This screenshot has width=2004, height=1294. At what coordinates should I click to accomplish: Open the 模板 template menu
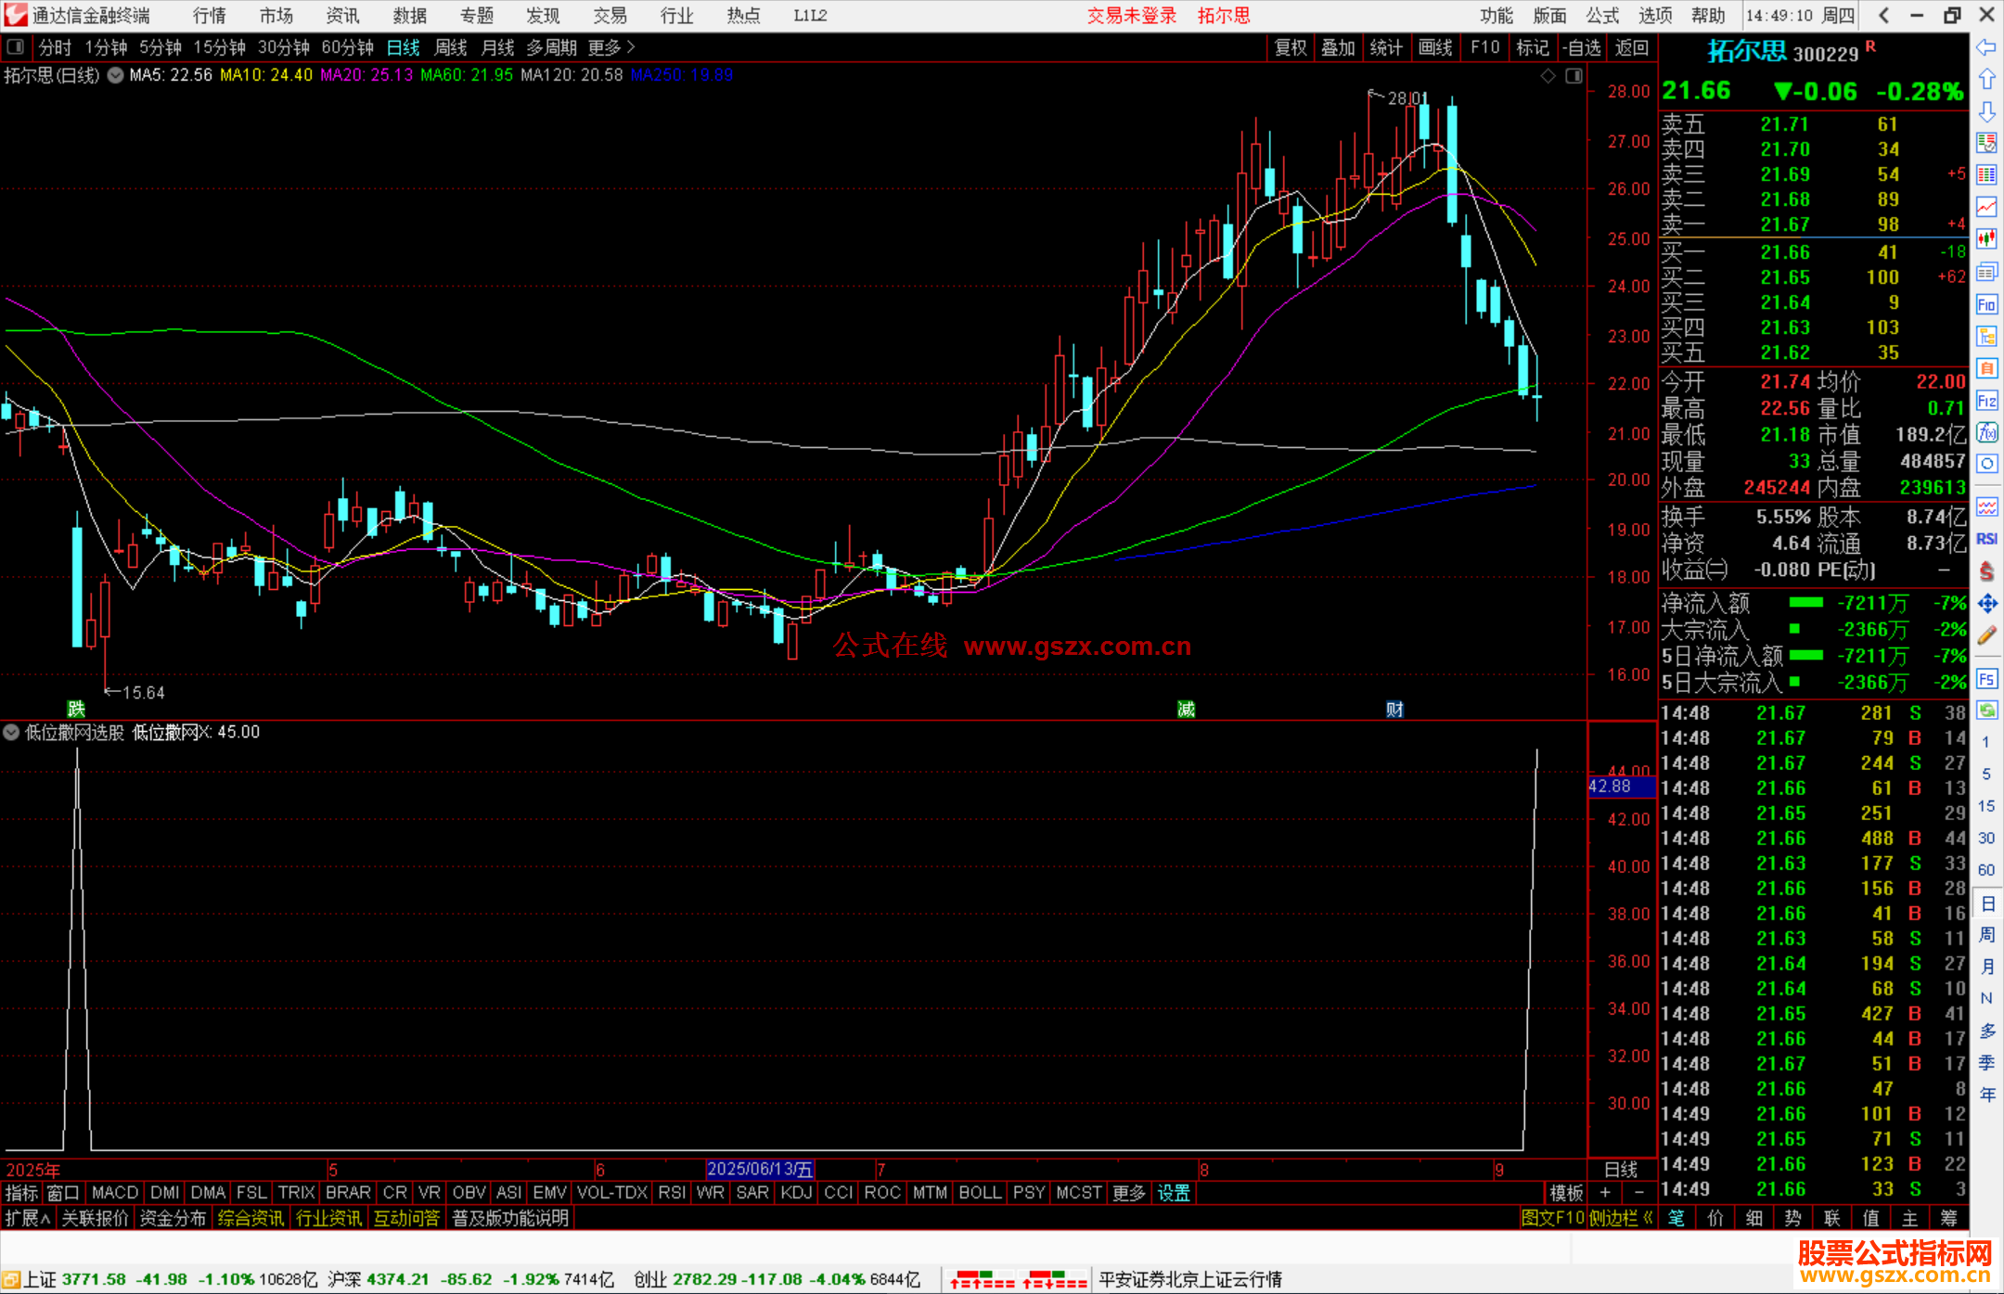pos(1566,1193)
